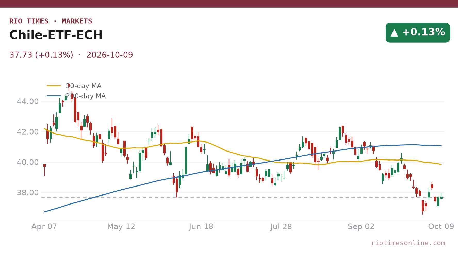Click the 38.00 y-axis label
This screenshot has width=458, height=257.
click(x=28, y=193)
